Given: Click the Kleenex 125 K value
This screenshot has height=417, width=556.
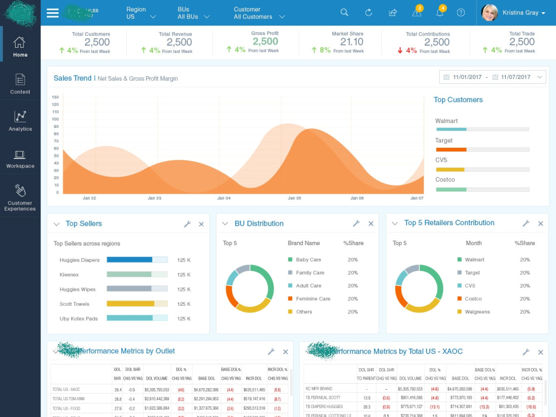Looking at the screenshot, I should pyautogui.click(x=183, y=275).
